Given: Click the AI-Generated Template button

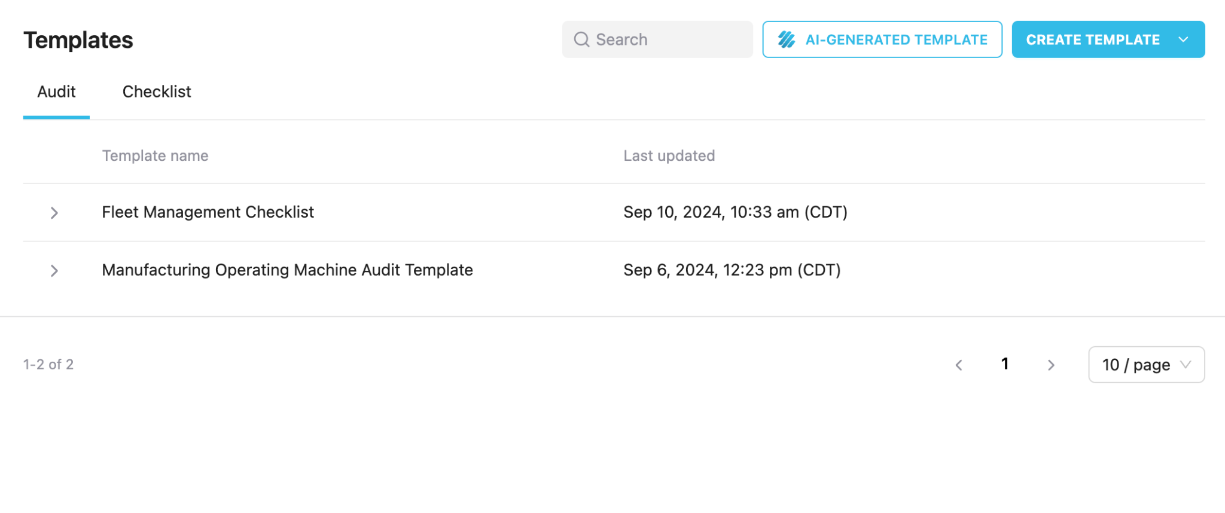Looking at the screenshot, I should 882,39.
